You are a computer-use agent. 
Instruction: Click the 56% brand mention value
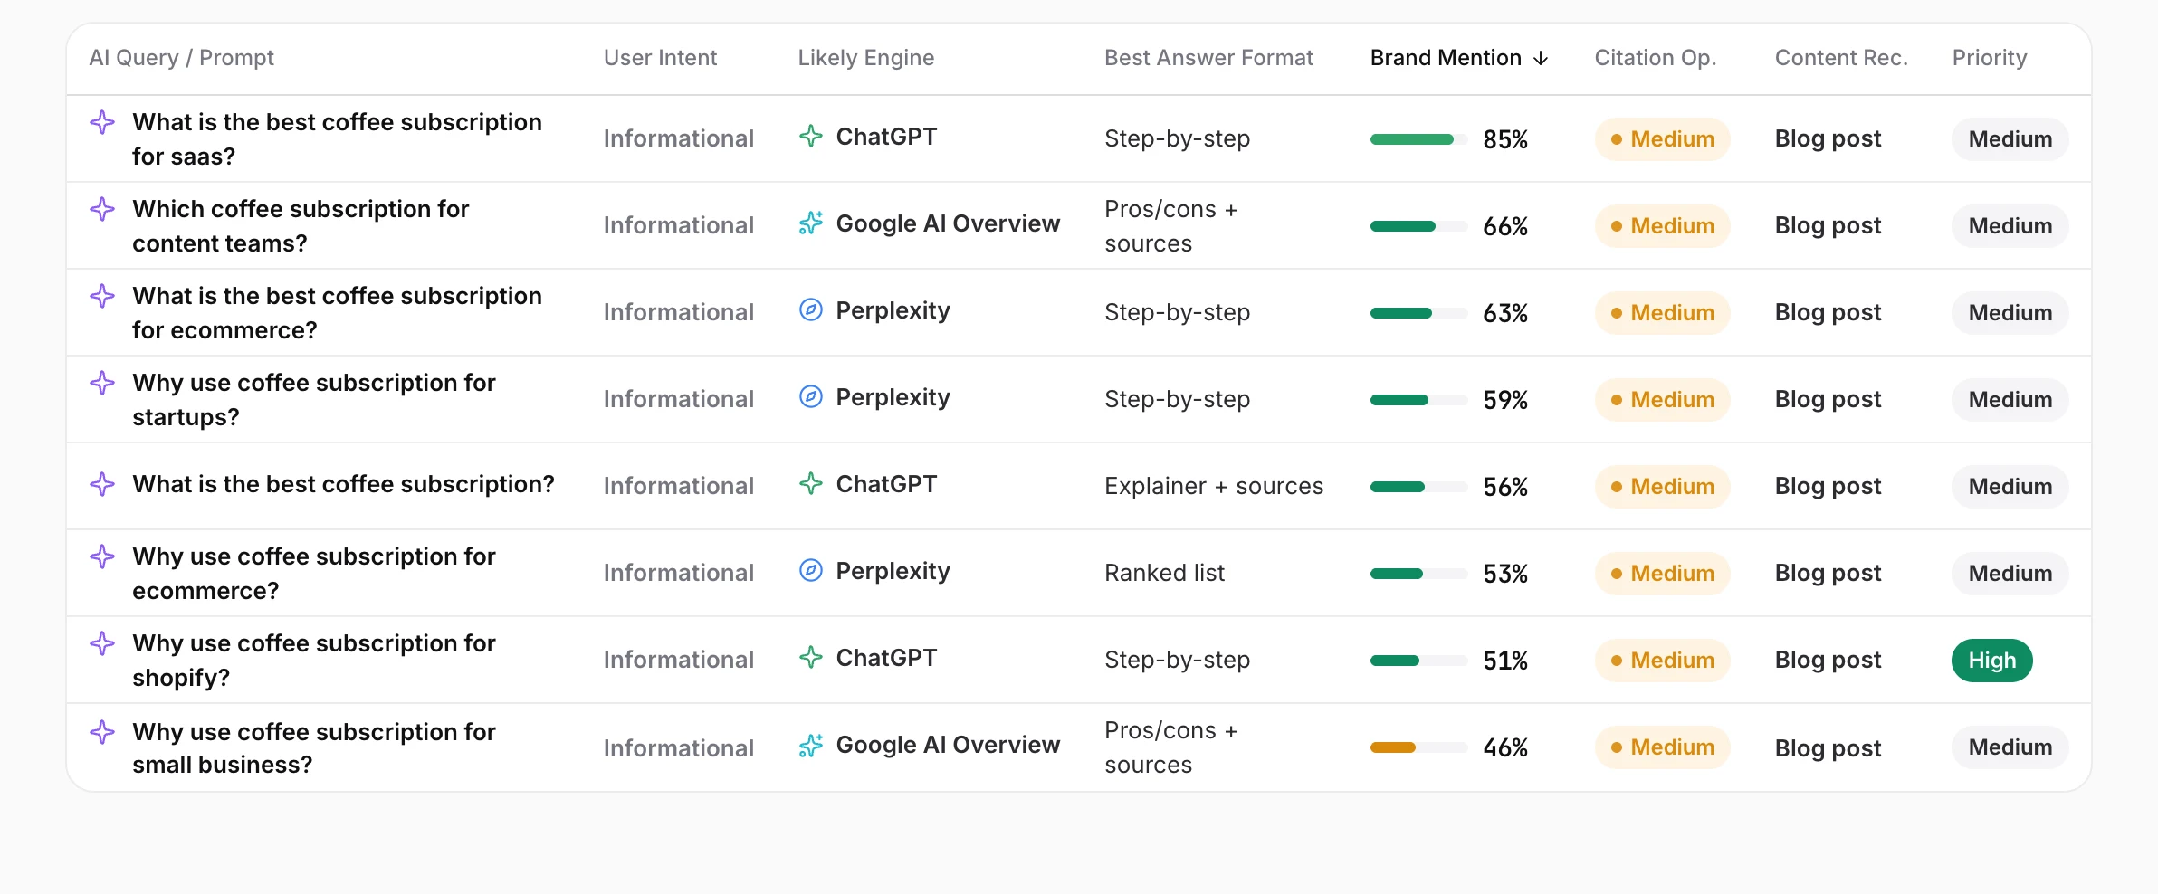pos(1505,487)
